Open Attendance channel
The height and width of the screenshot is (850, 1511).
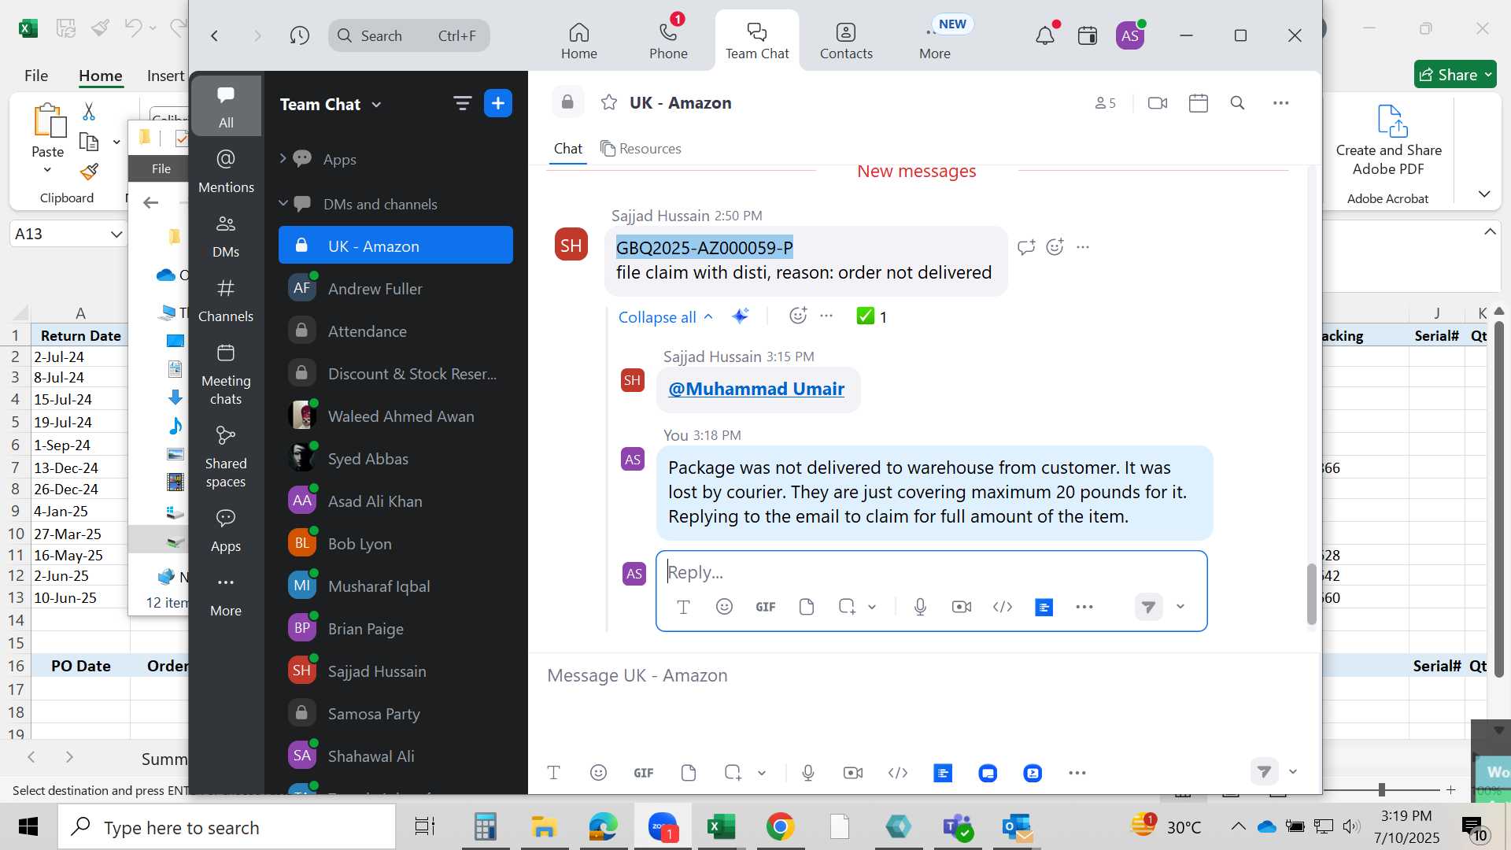point(396,331)
